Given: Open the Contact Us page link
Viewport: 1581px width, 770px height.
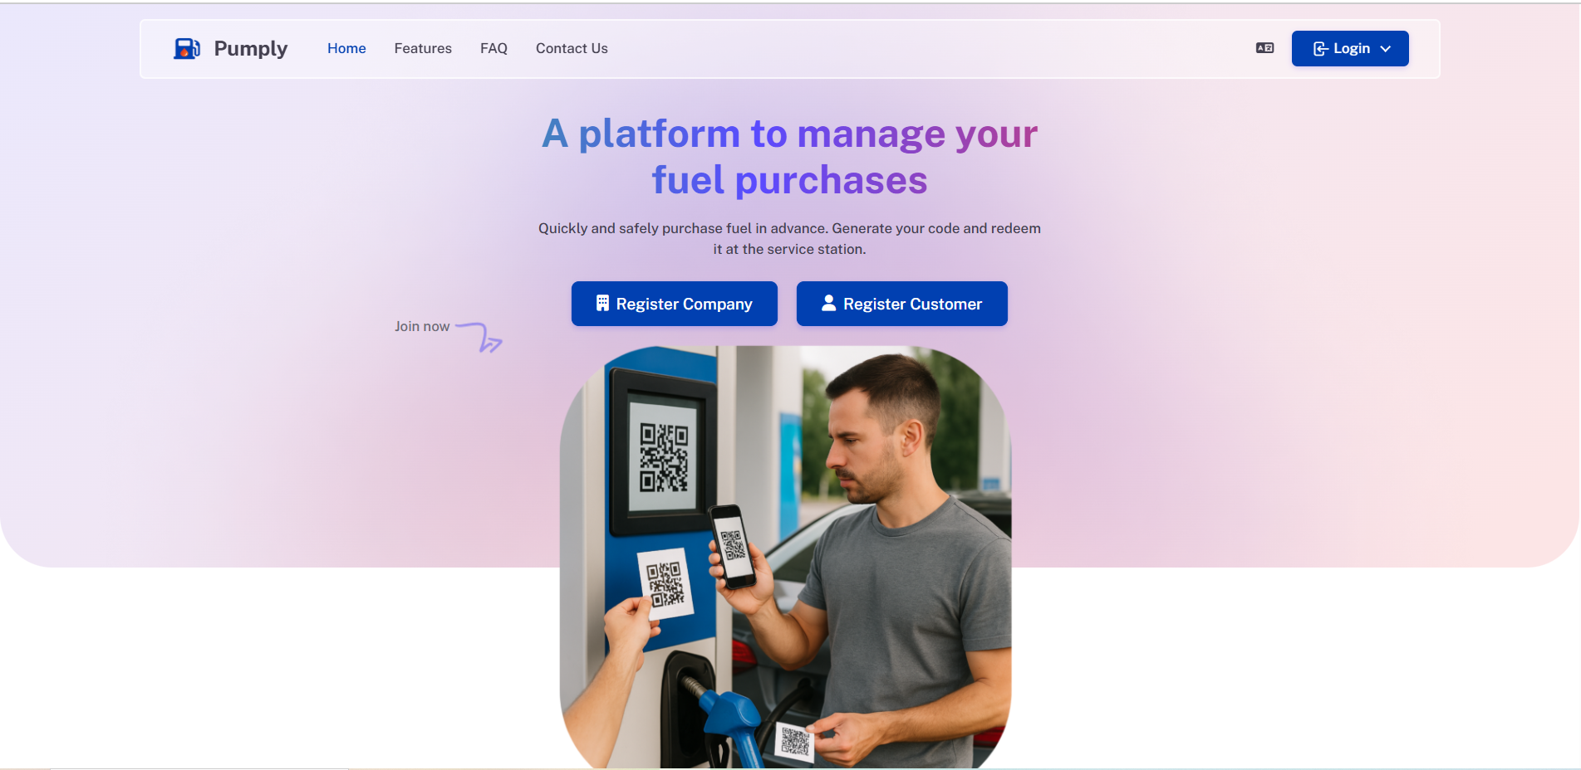Looking at the screenshot, I should coord(572,48).
